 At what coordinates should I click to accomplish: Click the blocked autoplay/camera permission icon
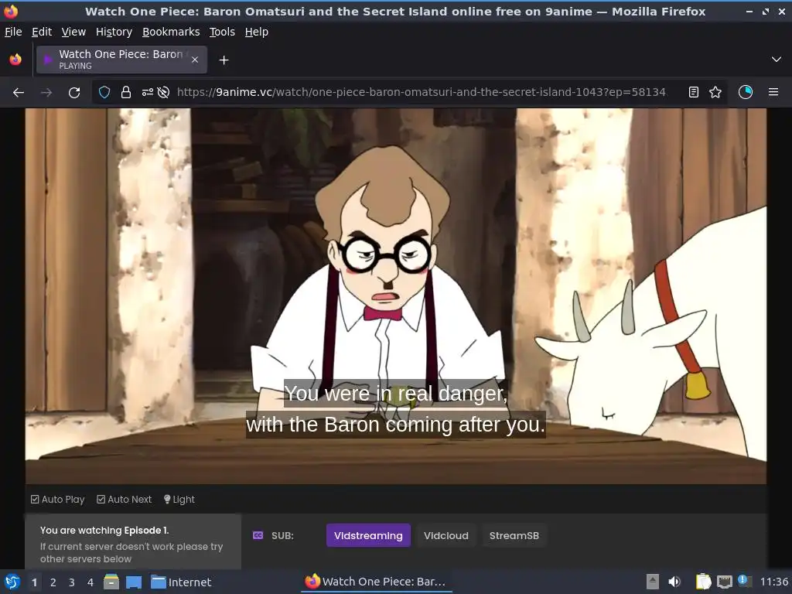pos(163,93)
